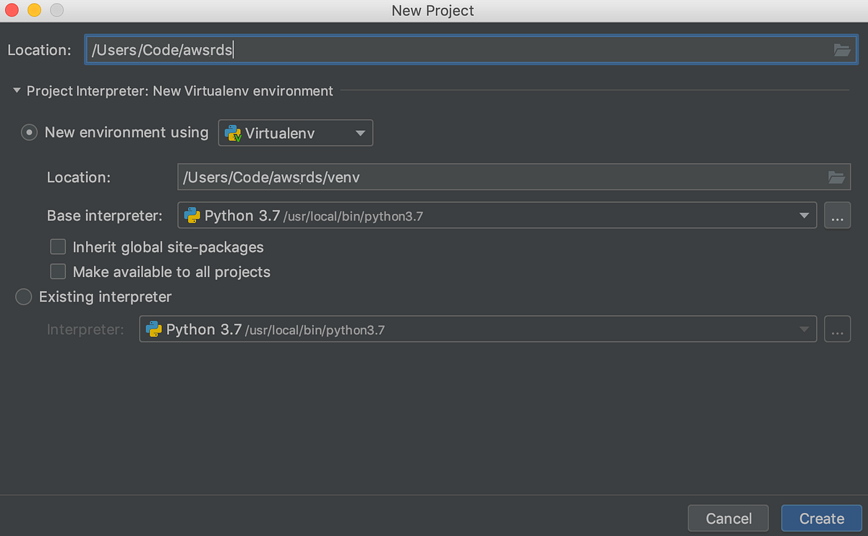Screen dimensions: 868x536
Task: Expand the existing Interpreter dropdown arrow
Action: pos(804,330)
